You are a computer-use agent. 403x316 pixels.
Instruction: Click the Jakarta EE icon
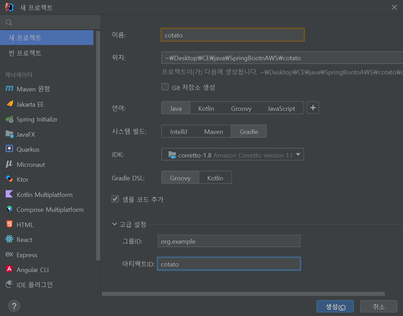click(9, 103)
